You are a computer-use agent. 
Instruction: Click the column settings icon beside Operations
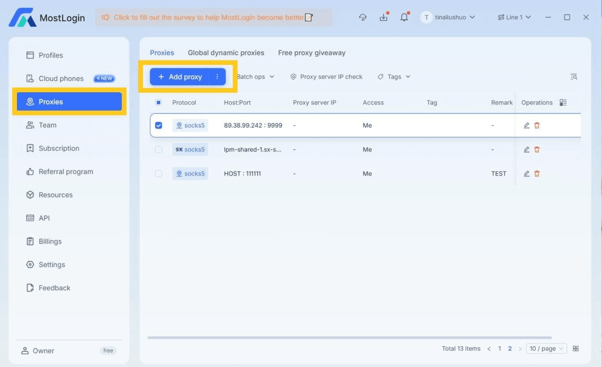563,103
